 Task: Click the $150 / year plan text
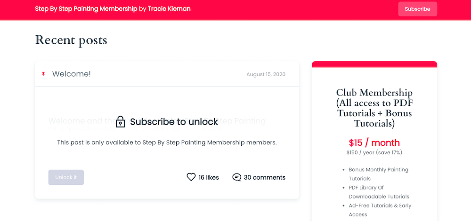(x=374, y=153)
